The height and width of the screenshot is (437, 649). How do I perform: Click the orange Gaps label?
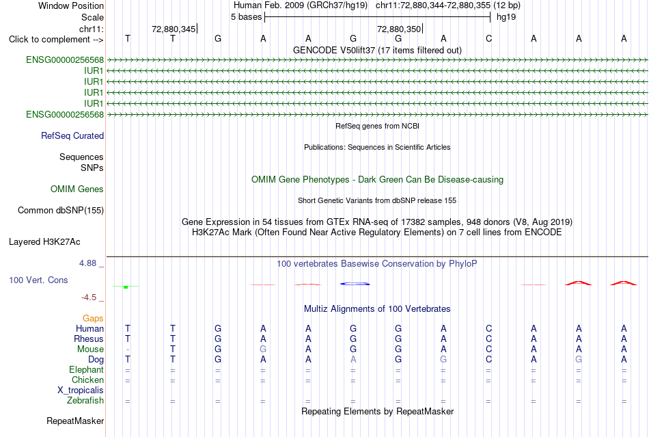pos(93,318)
